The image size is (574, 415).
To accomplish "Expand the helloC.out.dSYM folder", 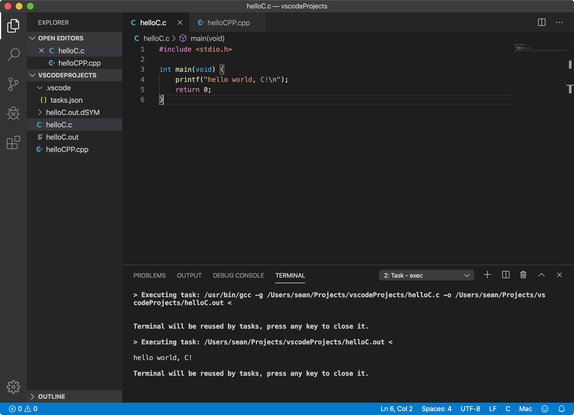I will (72, 112).
